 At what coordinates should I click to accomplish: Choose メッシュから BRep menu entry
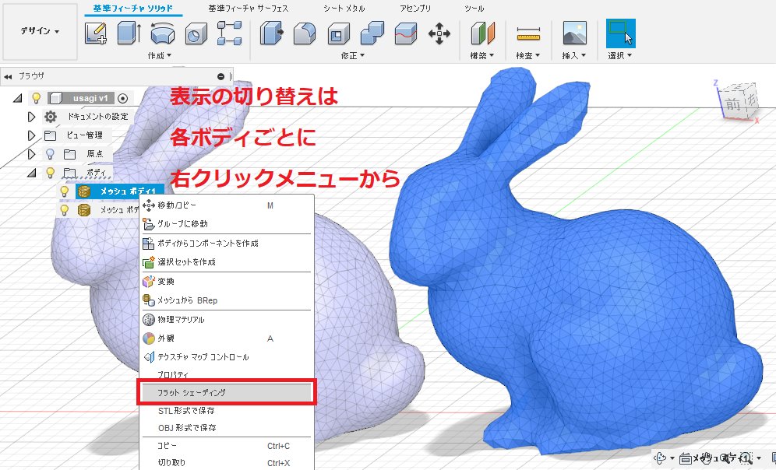[x=227, y=300]
